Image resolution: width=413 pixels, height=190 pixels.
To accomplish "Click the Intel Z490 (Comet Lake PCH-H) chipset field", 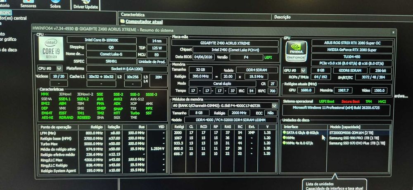I will tap(235, 50).
